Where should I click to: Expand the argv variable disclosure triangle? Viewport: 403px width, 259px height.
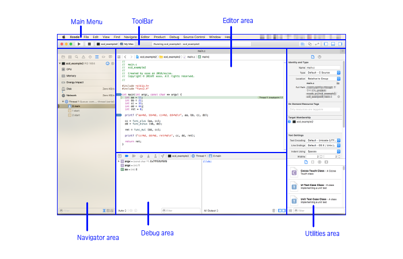click(119, 161)
